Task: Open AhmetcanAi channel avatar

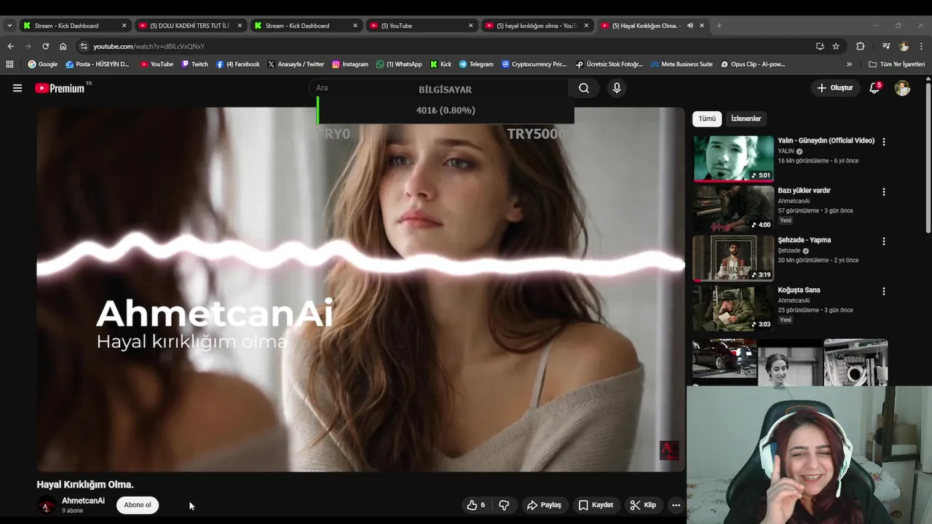Action: click(x=46, y=505)
